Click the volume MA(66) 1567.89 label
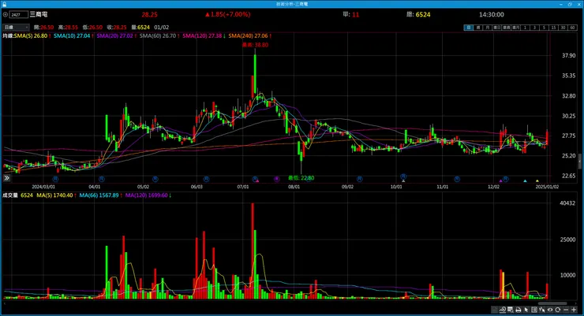The image size is (584, 316). [99, 195]
